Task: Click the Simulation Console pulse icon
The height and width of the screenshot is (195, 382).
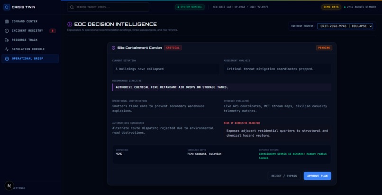Action: pos(7,49)
